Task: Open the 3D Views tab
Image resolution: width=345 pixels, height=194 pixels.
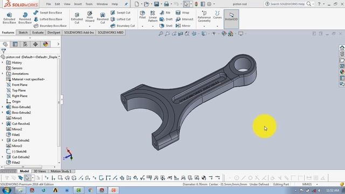Action: [39, 171]
